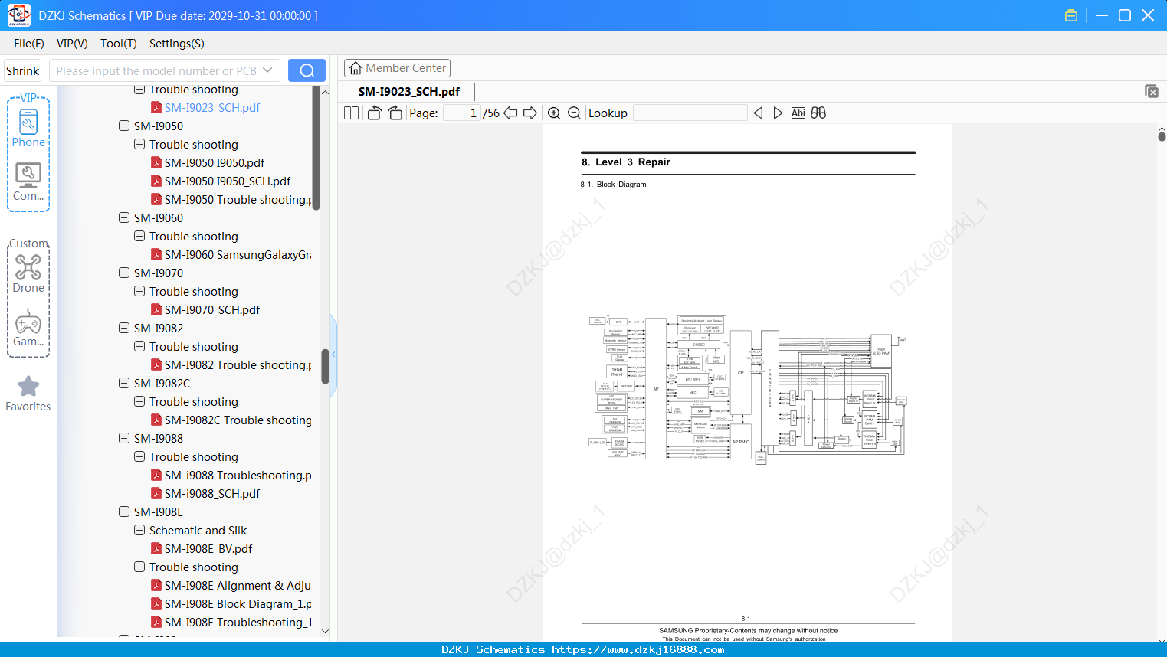This screenshot has width=1167, height=657.
Task: Open the Tool(T) menu
Action: [119, 44]
